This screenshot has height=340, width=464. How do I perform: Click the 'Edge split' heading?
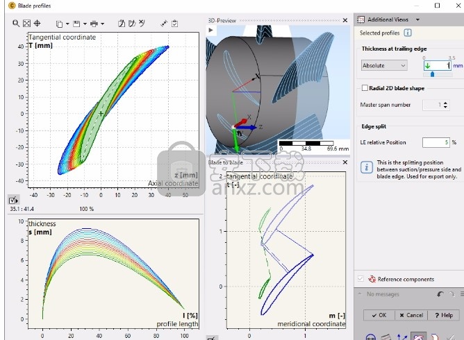click(374, 126)
